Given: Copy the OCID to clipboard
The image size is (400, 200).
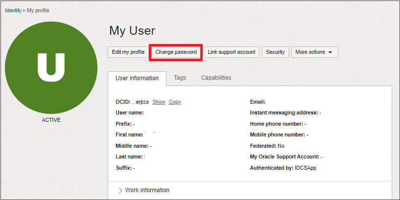Looking at the screenshot, I should [175, 102].
